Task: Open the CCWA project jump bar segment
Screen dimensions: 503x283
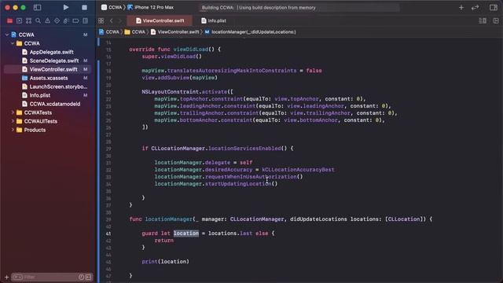Action: point(109,31)
